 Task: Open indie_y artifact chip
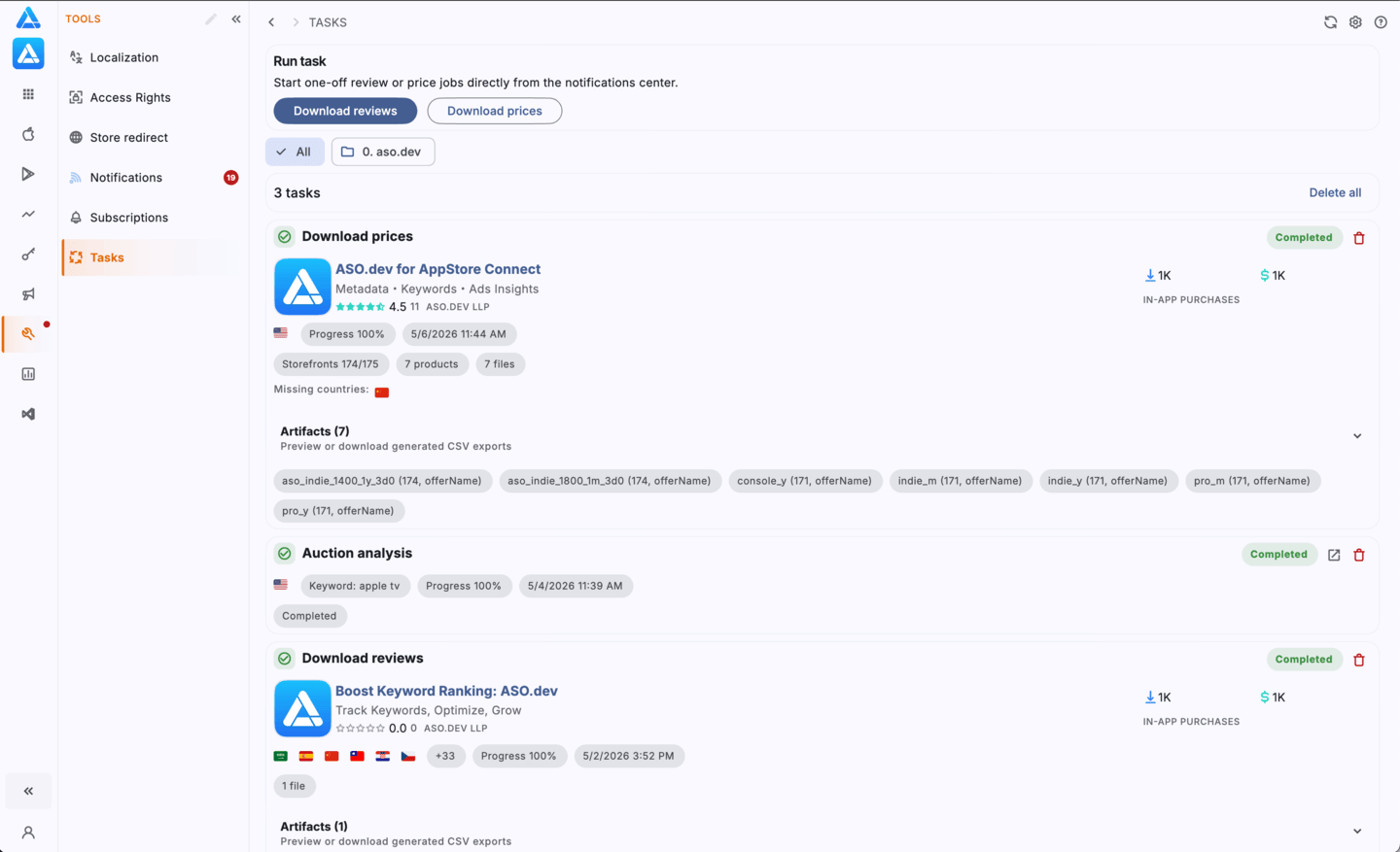pos(1108,481)
